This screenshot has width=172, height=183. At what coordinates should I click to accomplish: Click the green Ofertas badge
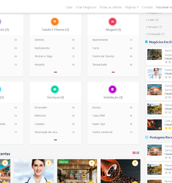point(64,162)
